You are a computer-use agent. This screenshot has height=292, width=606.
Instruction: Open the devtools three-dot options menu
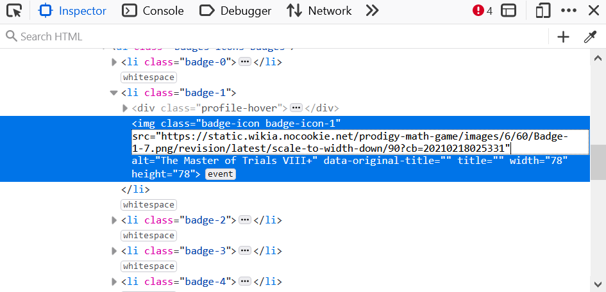pyautogui.click(x=569, y=11)
